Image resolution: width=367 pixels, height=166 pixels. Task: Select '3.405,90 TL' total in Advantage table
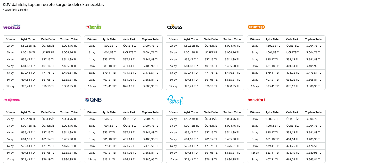[314, 66]
